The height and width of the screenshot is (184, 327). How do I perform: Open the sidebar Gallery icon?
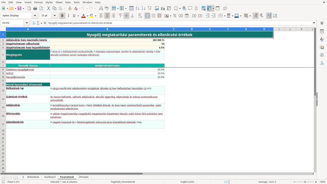coord(322,47)
